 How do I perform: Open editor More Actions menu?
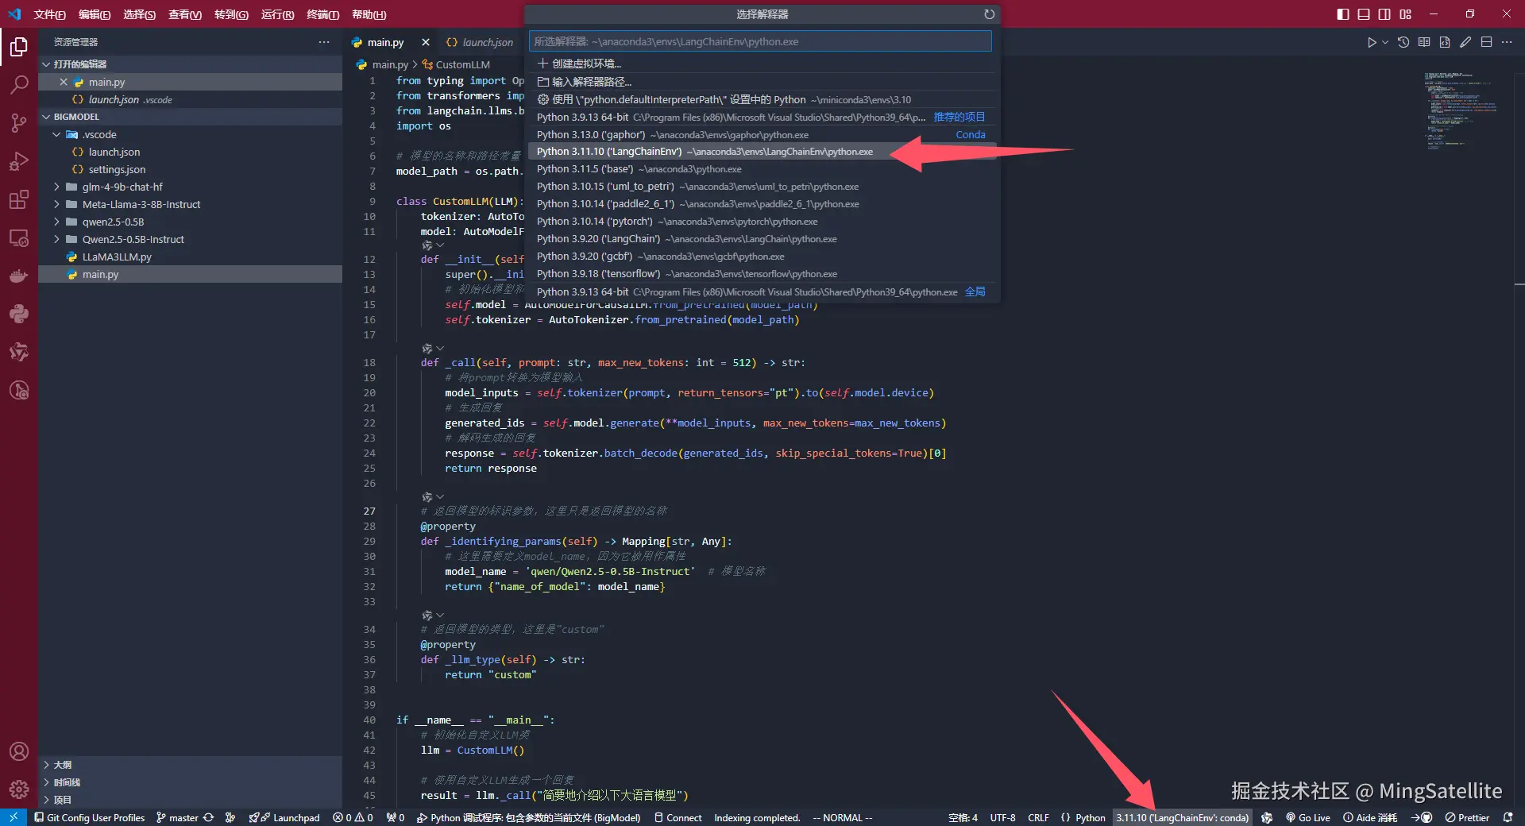tap(1507, 42)
